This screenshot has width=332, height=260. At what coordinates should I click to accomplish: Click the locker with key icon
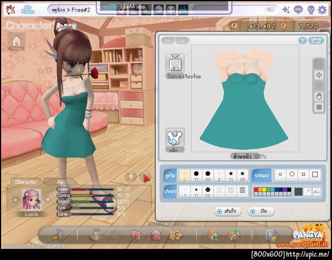click(x=272, y=235)
